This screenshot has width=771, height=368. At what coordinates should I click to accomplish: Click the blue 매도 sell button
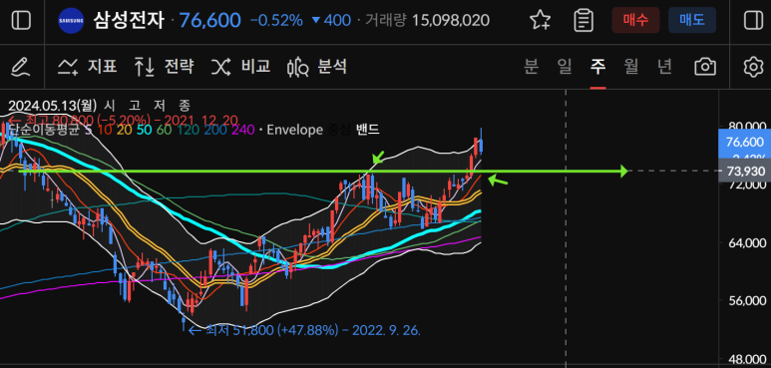pyautogui.click(x=692, y=20)
